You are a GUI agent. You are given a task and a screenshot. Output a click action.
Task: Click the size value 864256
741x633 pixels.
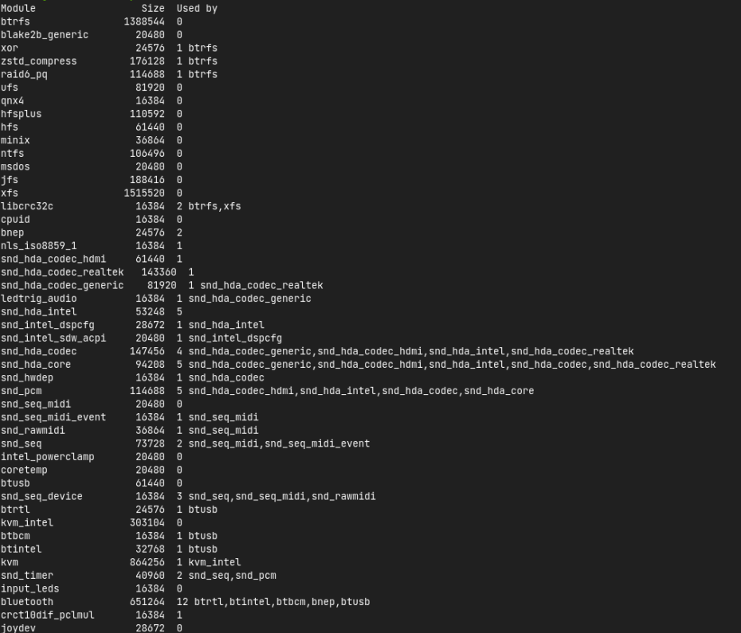(x=147, y=562)
